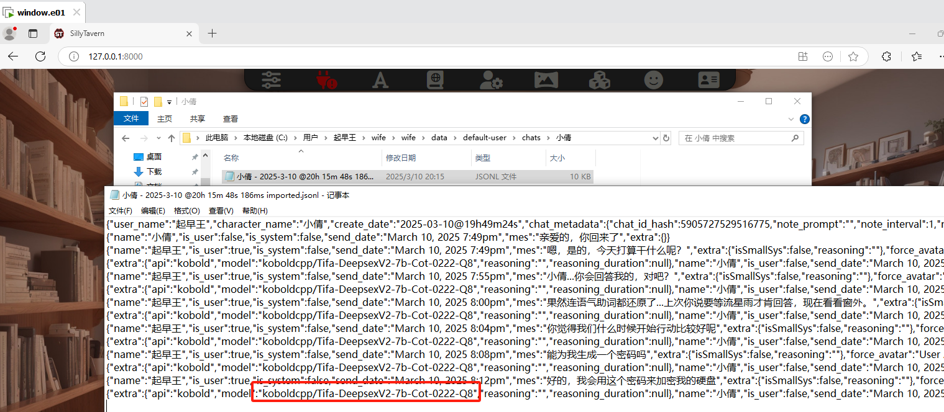Open Explorer 主页 ribbon tab

[165, 119]
